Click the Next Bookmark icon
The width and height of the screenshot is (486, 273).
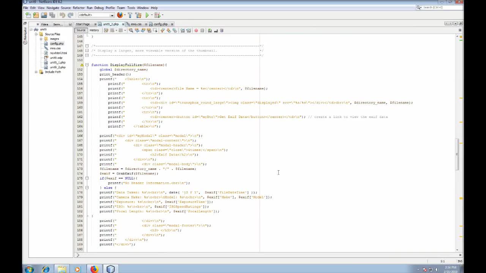point(169,30)
